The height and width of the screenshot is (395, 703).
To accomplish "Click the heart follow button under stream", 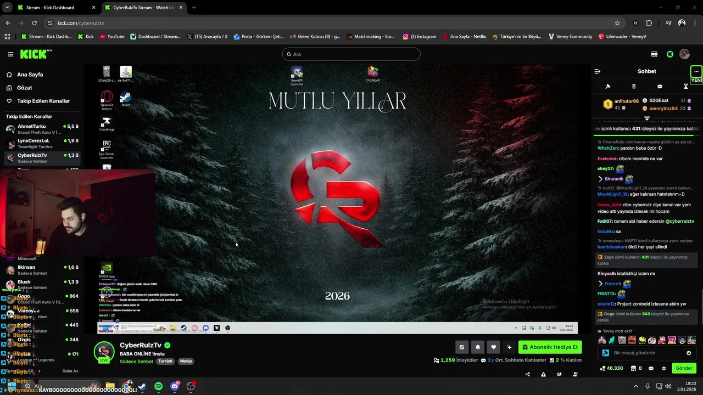I will tap(493, 347).
